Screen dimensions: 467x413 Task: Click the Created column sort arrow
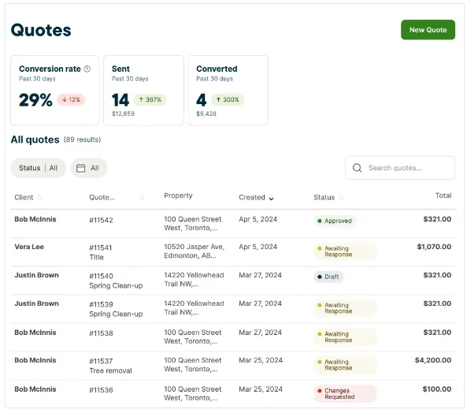(x=271, y=198)
